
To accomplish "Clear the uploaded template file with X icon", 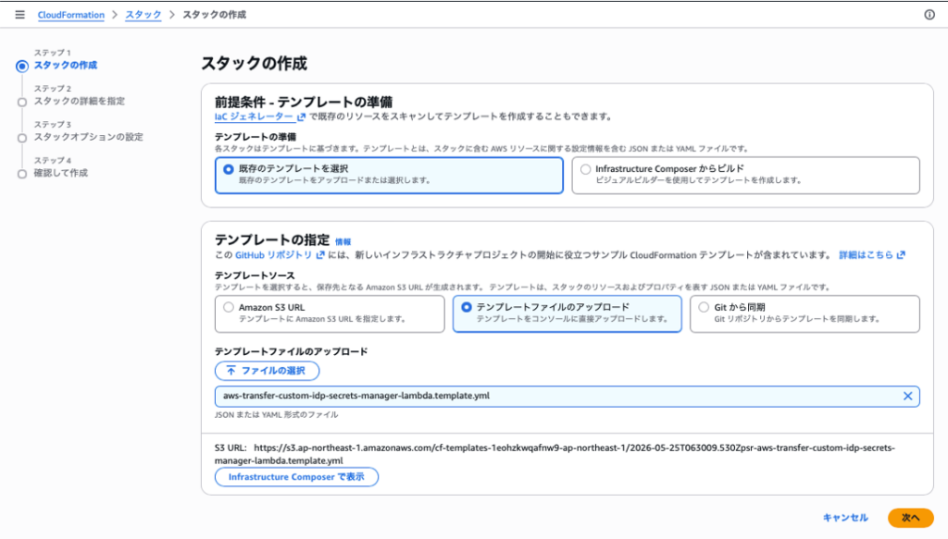I will tap(907, 396).
